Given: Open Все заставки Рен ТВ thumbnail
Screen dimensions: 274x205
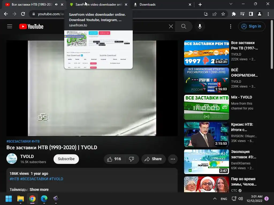Looking at the screenshot, I should coord(206,53).
